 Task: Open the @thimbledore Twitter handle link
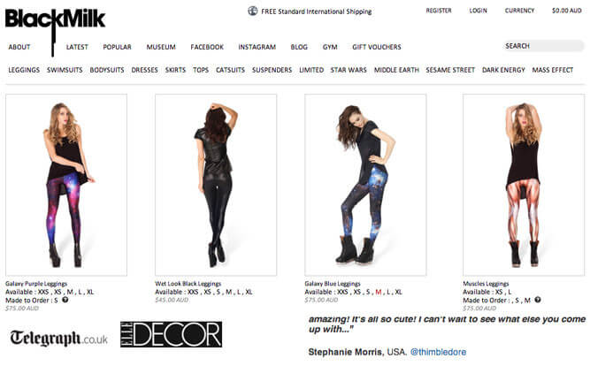tap(438, 352)
